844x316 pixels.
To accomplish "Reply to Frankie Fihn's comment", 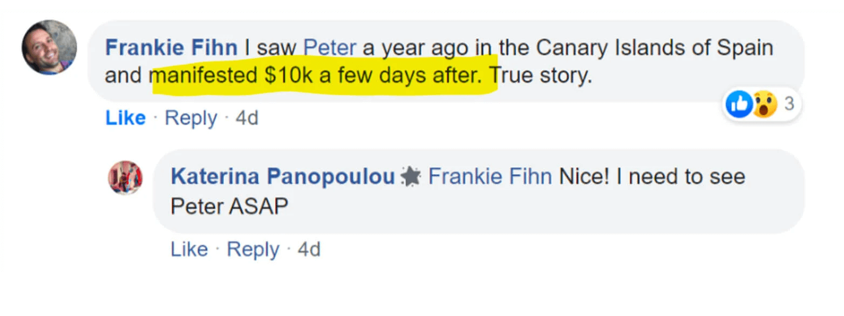I will [190, 118].
